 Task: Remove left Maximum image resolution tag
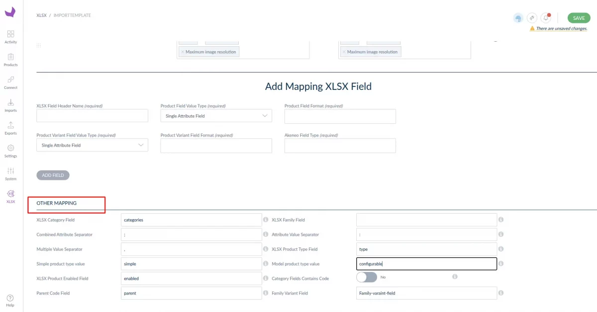(183, 52)
